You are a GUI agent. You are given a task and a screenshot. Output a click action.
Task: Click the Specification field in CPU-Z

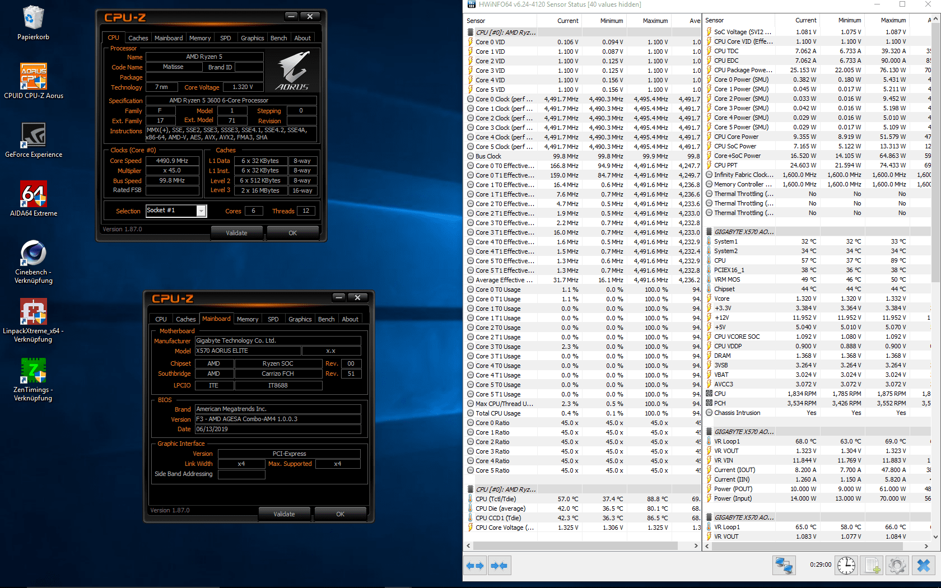point(231,100)
